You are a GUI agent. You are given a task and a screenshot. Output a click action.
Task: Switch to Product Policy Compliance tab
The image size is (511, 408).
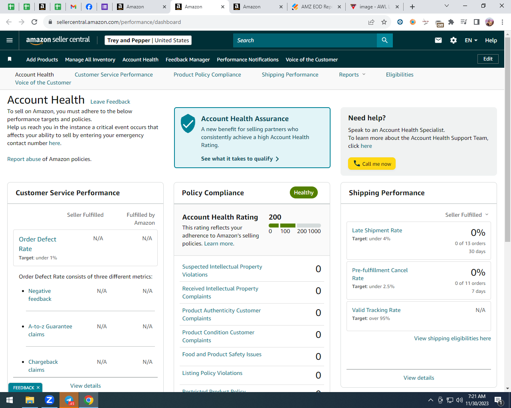coord(207,75)
